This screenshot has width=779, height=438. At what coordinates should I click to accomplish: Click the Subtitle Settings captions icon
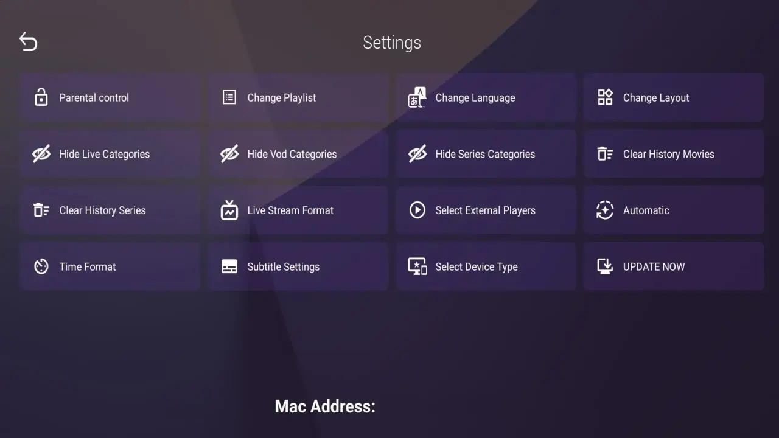[x=229, y=266]
